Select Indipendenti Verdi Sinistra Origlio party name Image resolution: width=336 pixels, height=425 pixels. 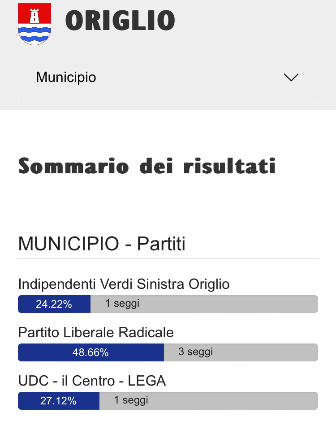tap(124, 284)
